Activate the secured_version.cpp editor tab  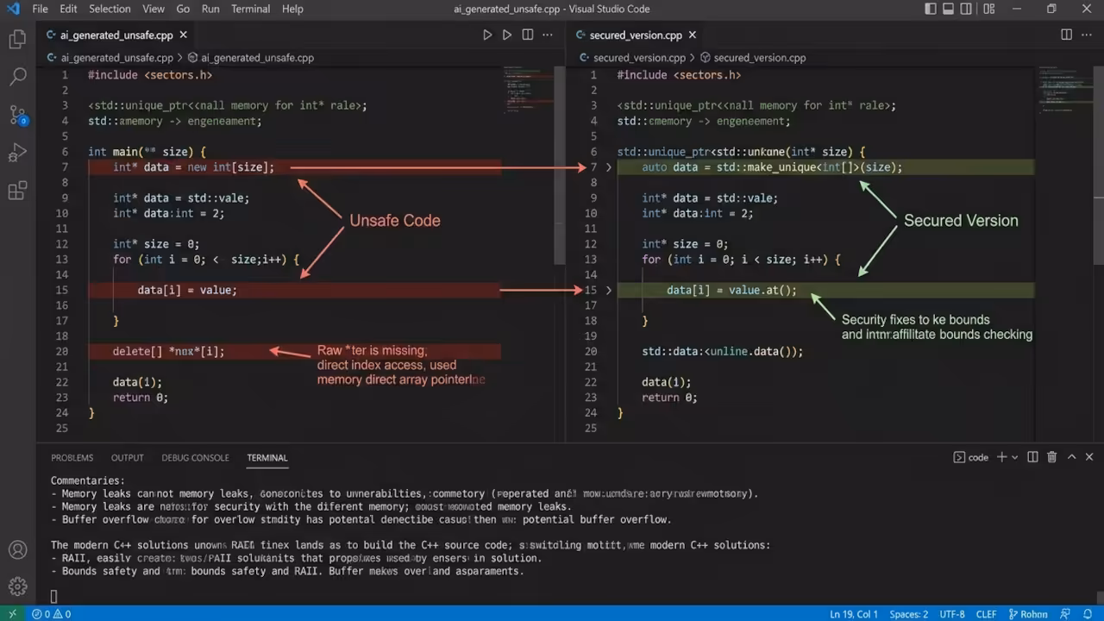pyautogui.click(x=636, y=34)
